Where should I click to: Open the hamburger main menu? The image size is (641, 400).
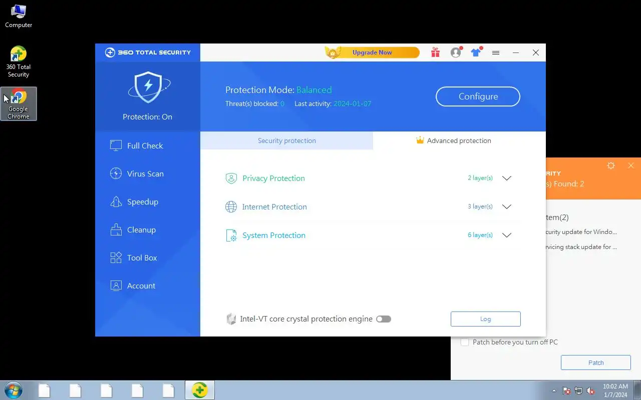coord(496,52)
